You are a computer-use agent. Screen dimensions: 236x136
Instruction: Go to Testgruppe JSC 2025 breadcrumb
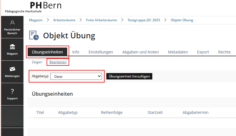pos(144,20)
